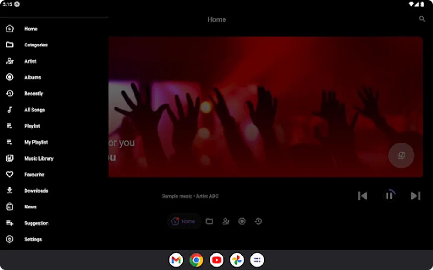
Task: Open Favourite from the drawer
Action: [54, 175]
